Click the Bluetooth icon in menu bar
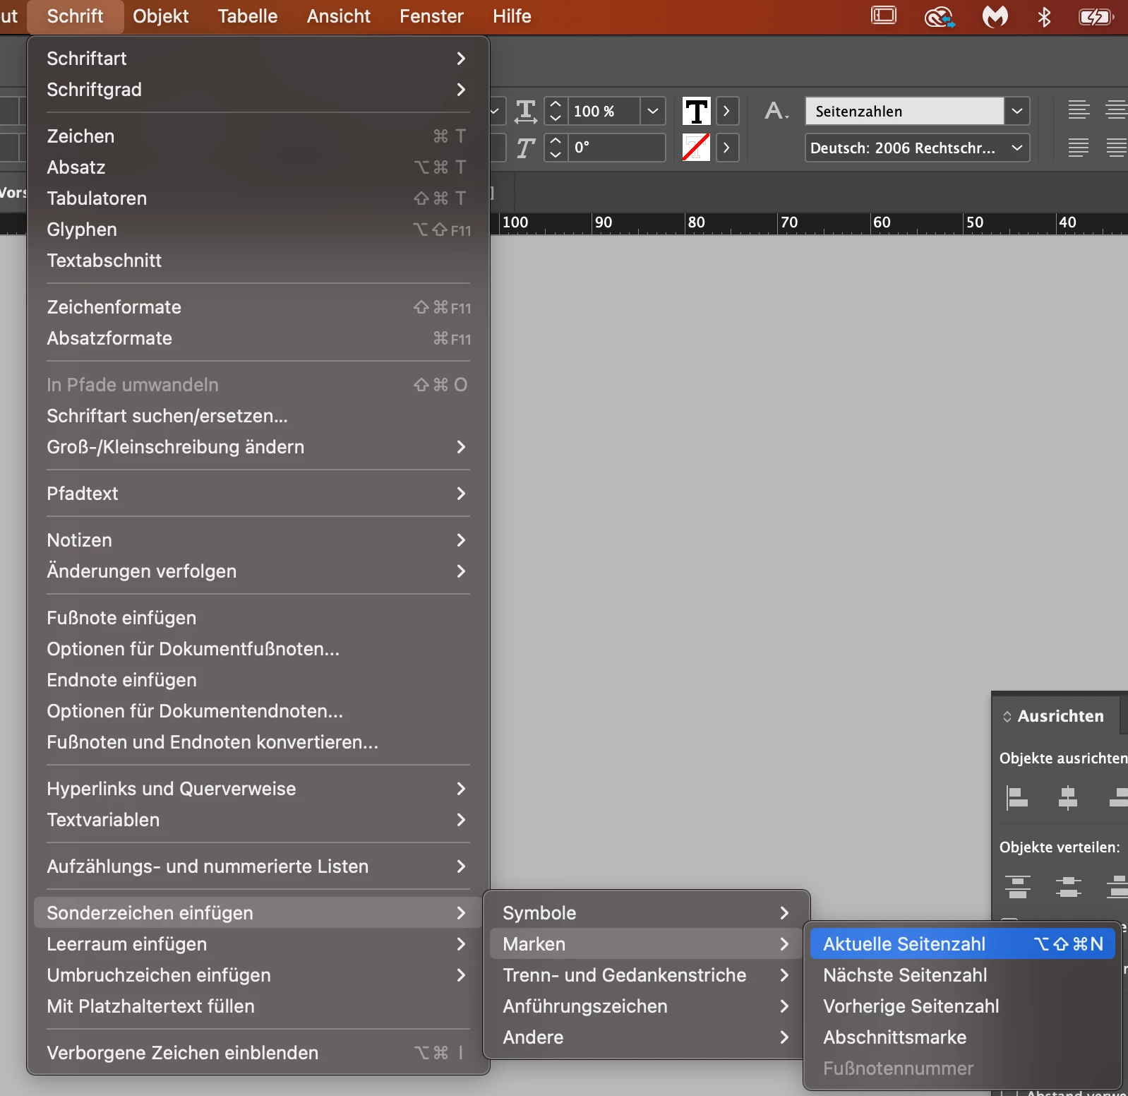The image size is (1128, 1096). click(1044, 16)
